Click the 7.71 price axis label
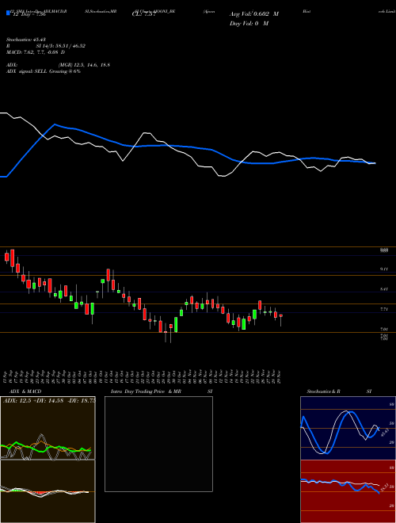The width and height of the screenshot is (396, 523). [x=384, y=310]
